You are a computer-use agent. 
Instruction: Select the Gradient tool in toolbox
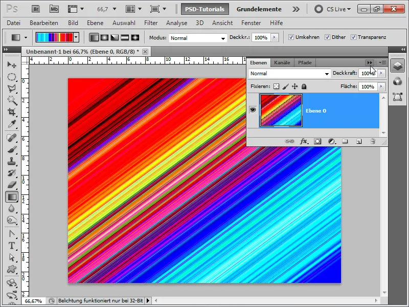click(x=12, y=197)
